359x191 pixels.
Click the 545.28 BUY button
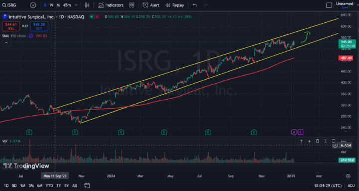tap(39, 26)
